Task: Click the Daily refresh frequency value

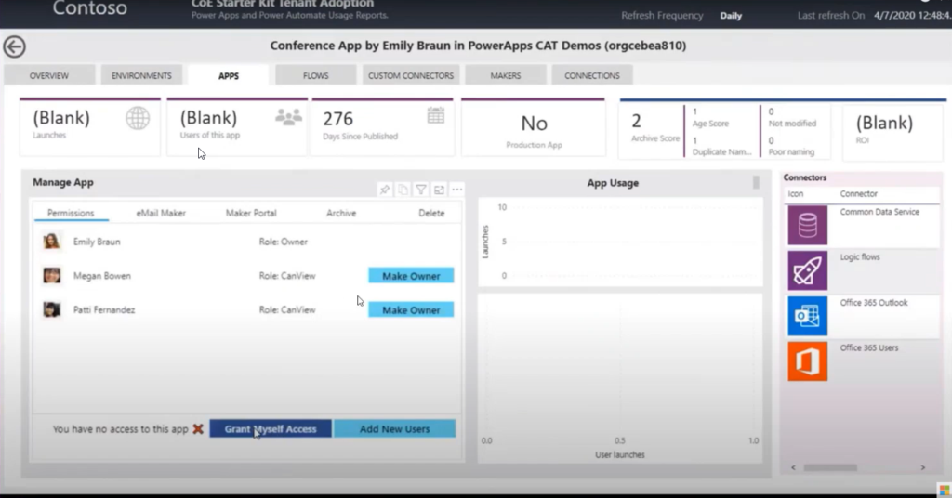Action: [x=731, y=16]
